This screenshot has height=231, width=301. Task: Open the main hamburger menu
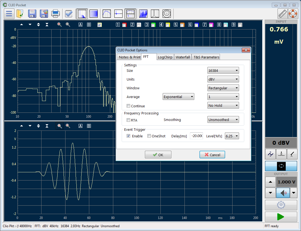(9, 14)
